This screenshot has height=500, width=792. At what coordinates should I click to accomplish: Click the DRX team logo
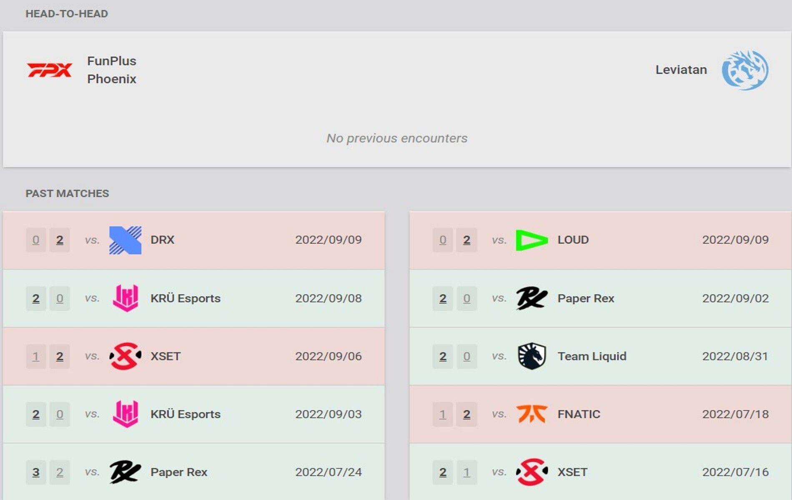point(125,240)
